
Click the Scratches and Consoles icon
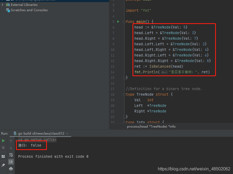pos(8,10)
